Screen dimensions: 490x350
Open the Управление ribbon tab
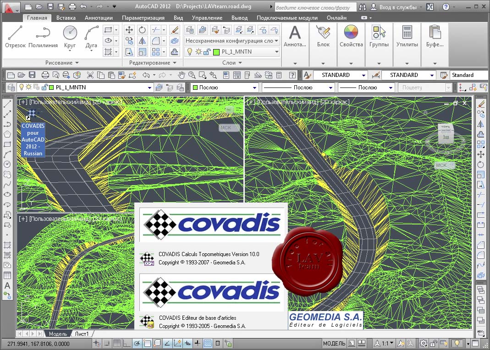(207, 18)
